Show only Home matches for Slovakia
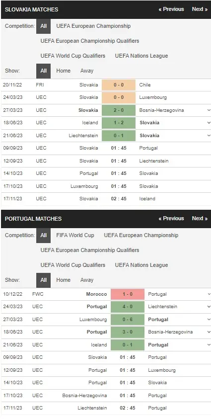 pyautogui.click(x=64, y=71)
